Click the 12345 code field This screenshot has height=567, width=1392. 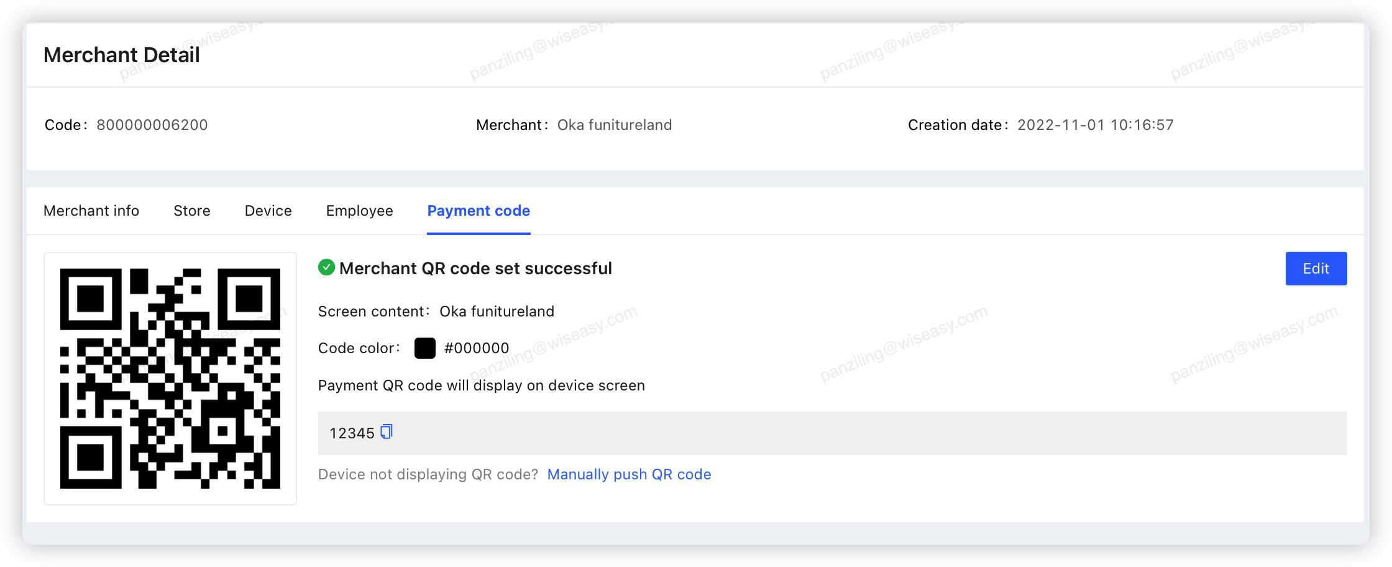pyautogui.click(x=351, y=432)
